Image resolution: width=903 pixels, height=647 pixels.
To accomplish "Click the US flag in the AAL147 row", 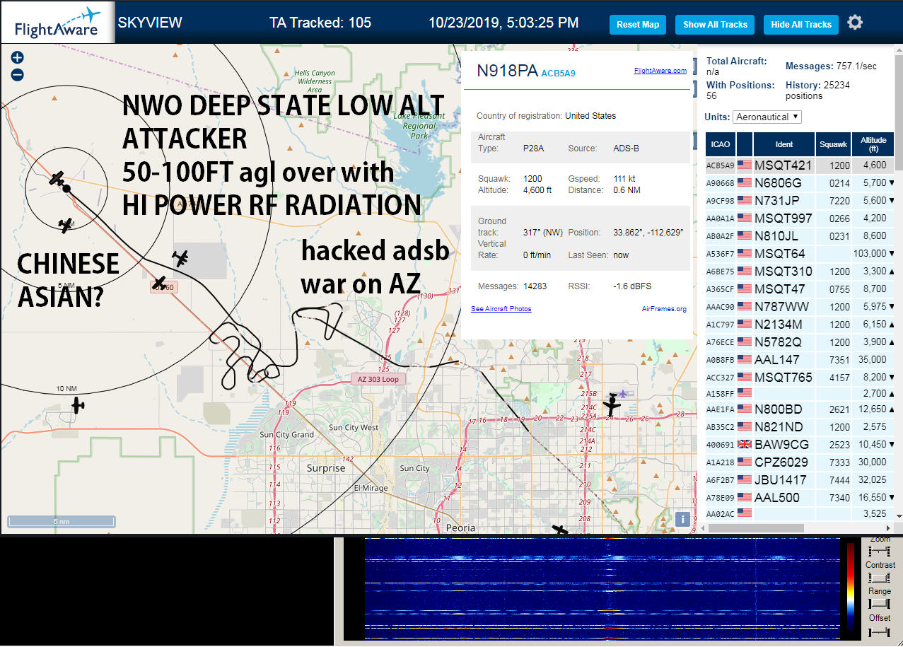I will (744, 360).
